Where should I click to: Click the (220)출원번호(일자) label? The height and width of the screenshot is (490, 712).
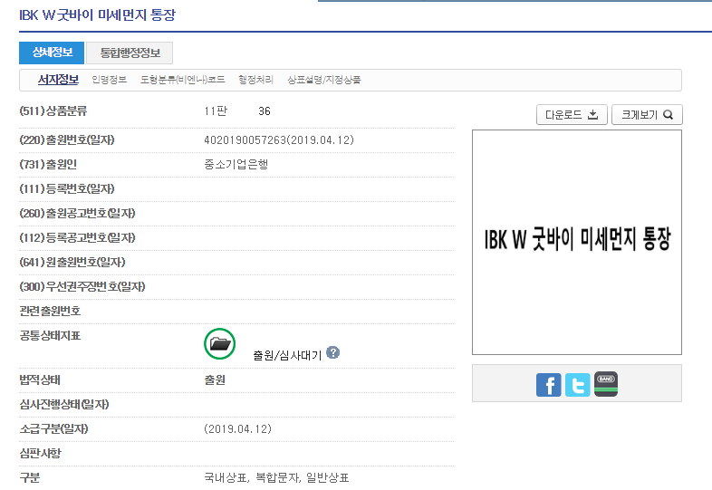(67, 139)
